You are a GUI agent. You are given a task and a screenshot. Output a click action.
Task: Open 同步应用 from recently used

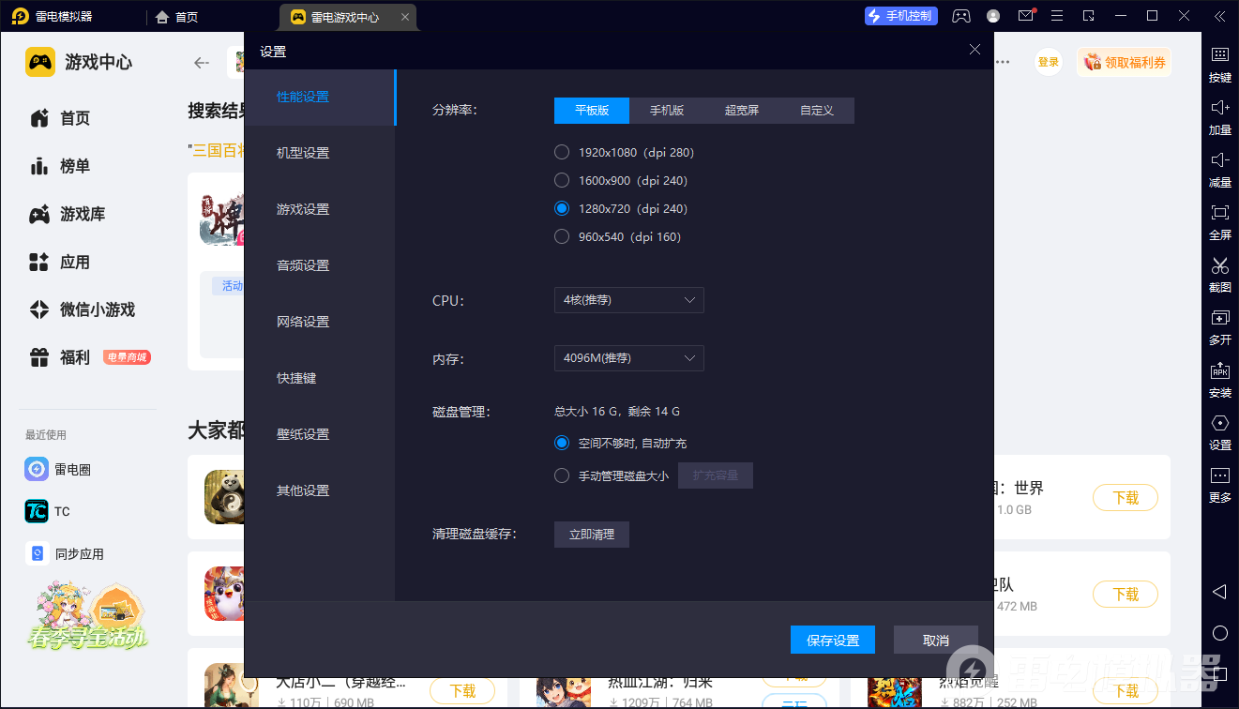(65, 554)
